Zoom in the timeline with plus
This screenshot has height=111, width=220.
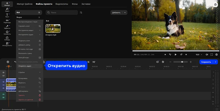191,62
